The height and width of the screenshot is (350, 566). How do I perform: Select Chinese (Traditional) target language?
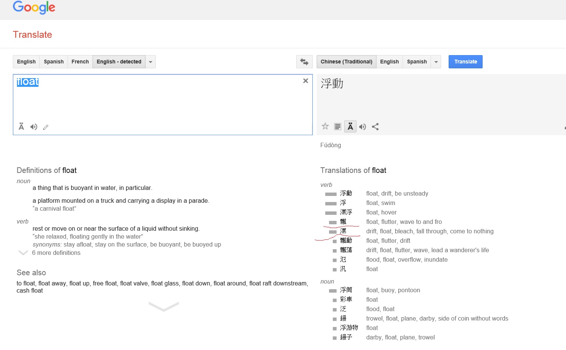346,62
